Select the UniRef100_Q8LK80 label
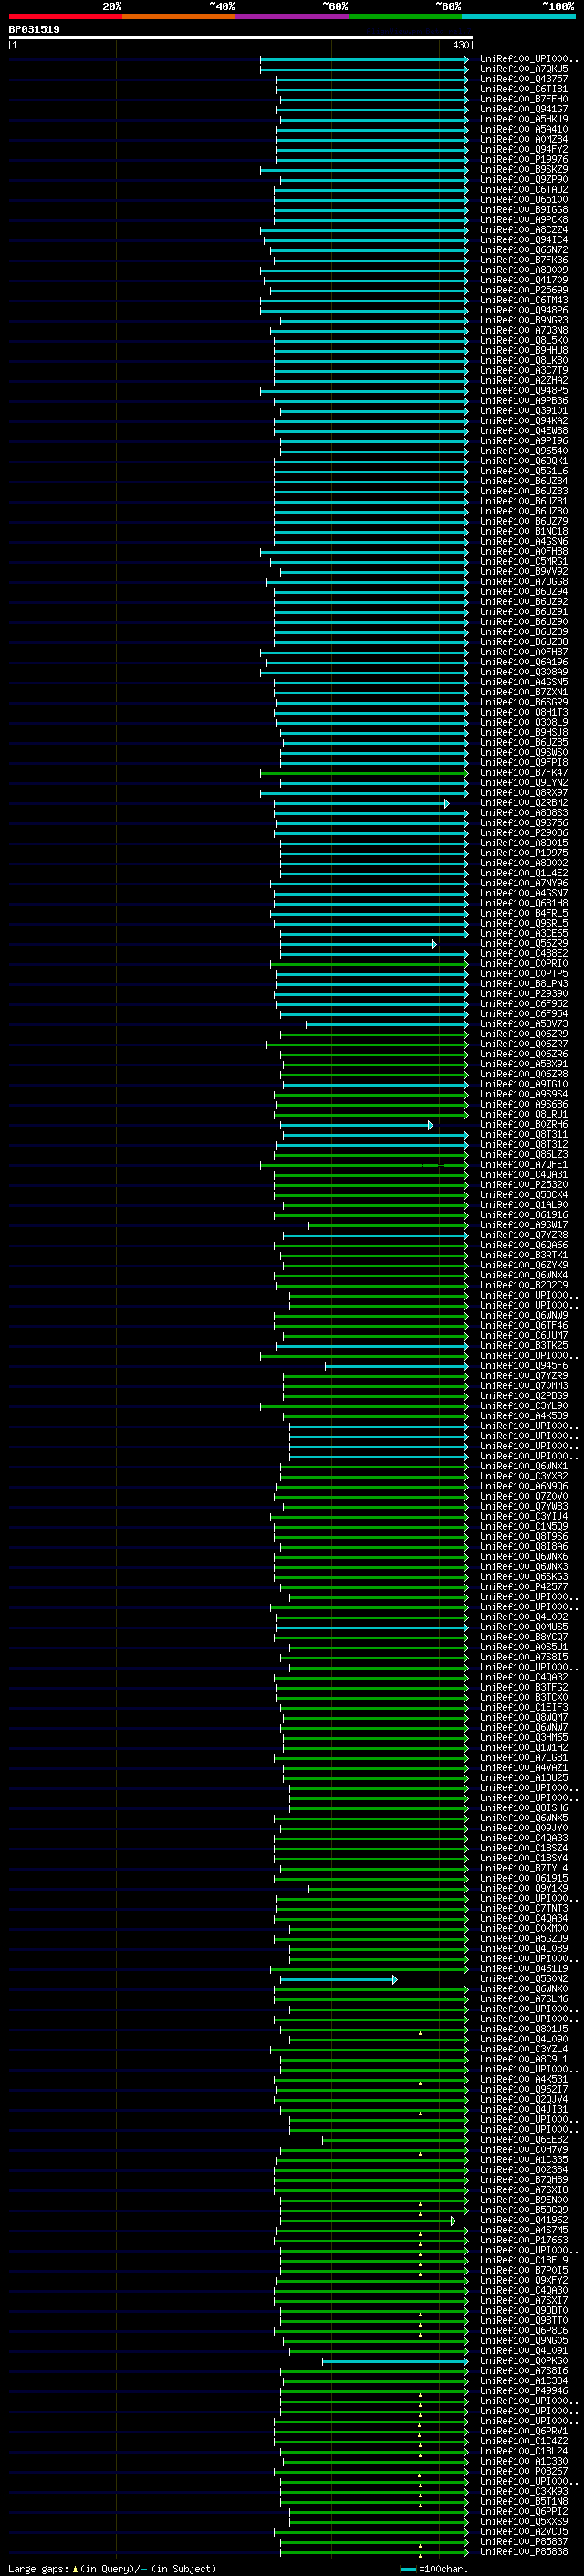The image size is (584, 2576). pyautogui.click(x=523, y=360)
